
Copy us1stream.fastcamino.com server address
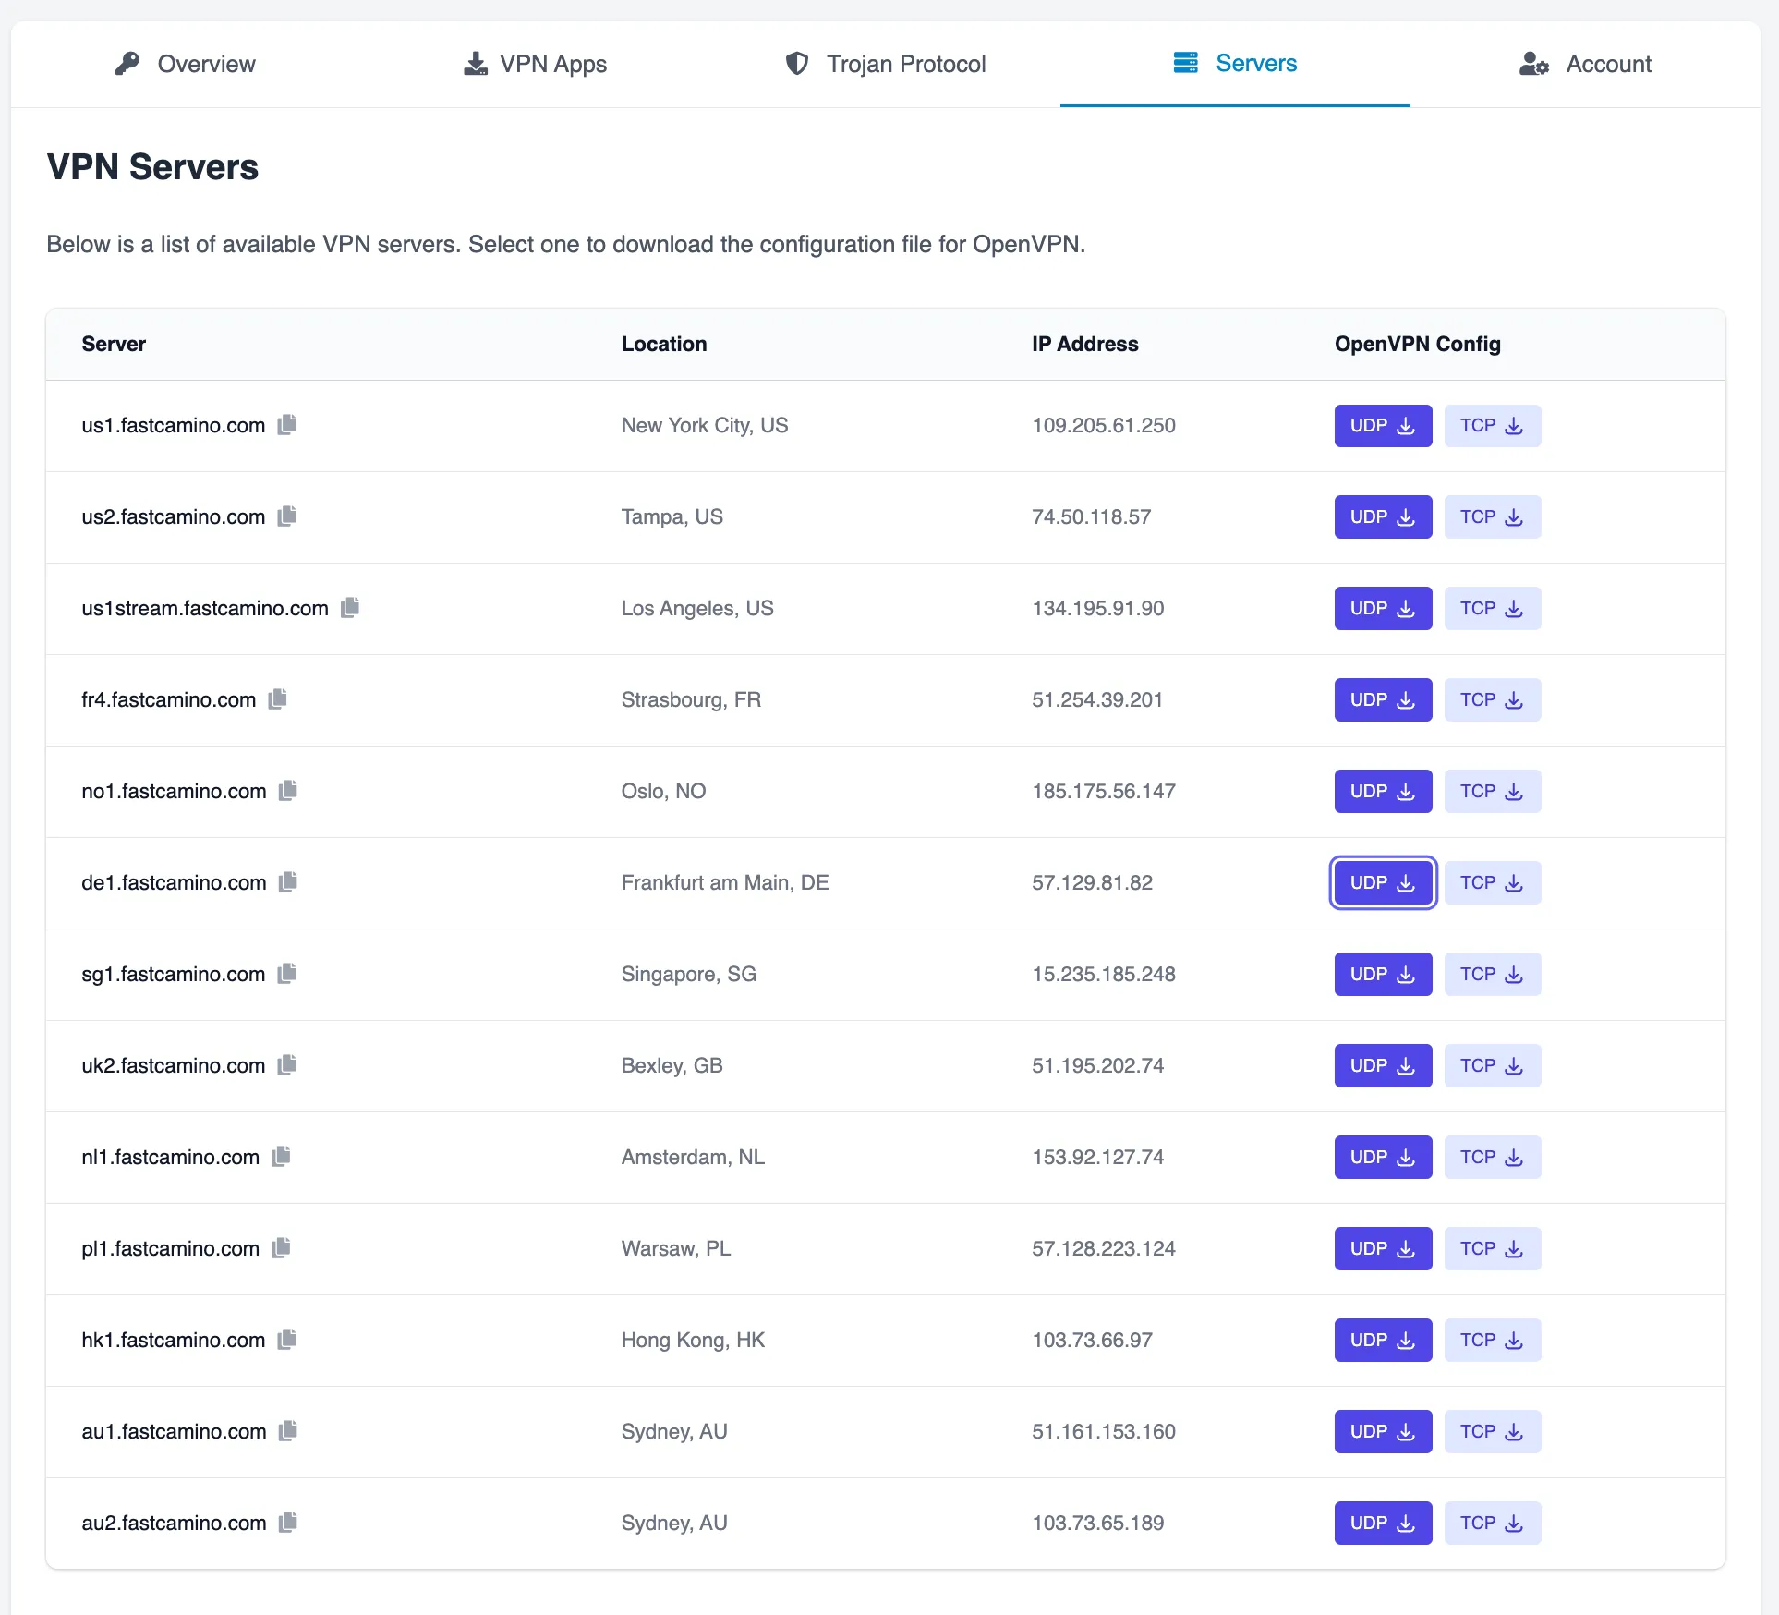[x=350, y=608]
